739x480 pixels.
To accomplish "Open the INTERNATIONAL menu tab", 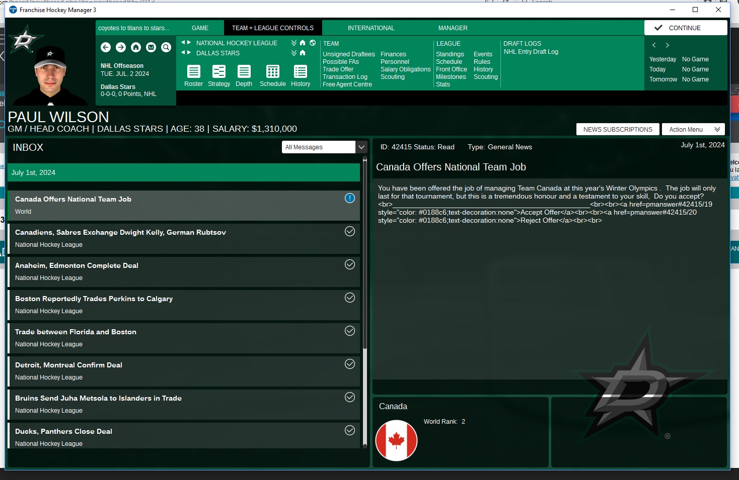I will click(x=371, y=28).
